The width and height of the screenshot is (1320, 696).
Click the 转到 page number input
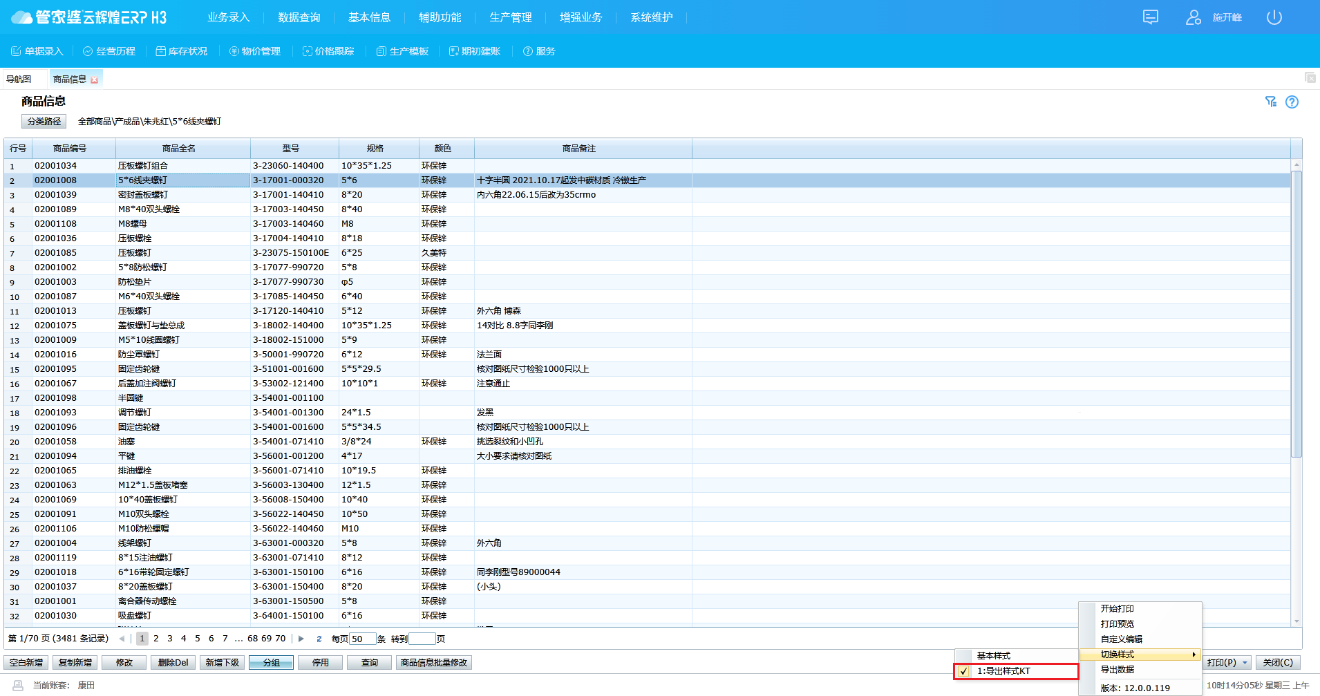coord(422,639)
